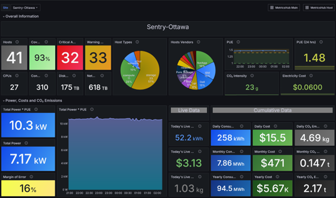
Task: Click the 7.17 kW Total Power tile
Action: click(x=28, y=159)
